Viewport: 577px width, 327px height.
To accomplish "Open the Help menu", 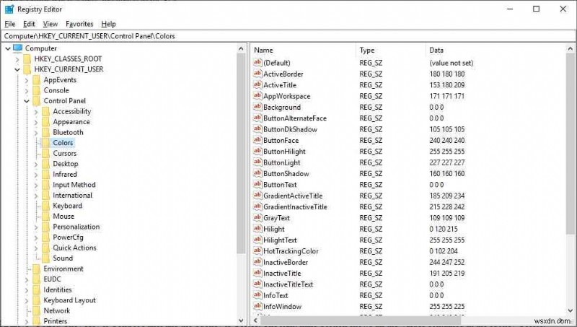I will point(109,24).
